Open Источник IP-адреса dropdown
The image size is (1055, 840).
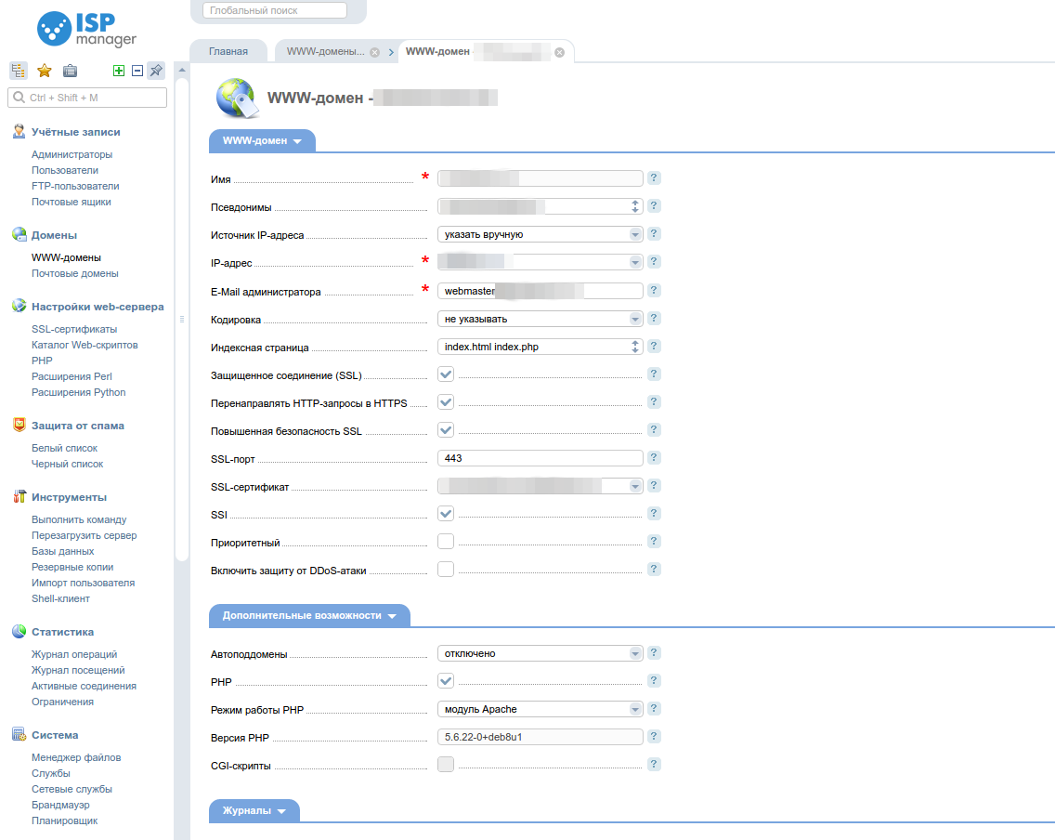[x=541, y=234]
